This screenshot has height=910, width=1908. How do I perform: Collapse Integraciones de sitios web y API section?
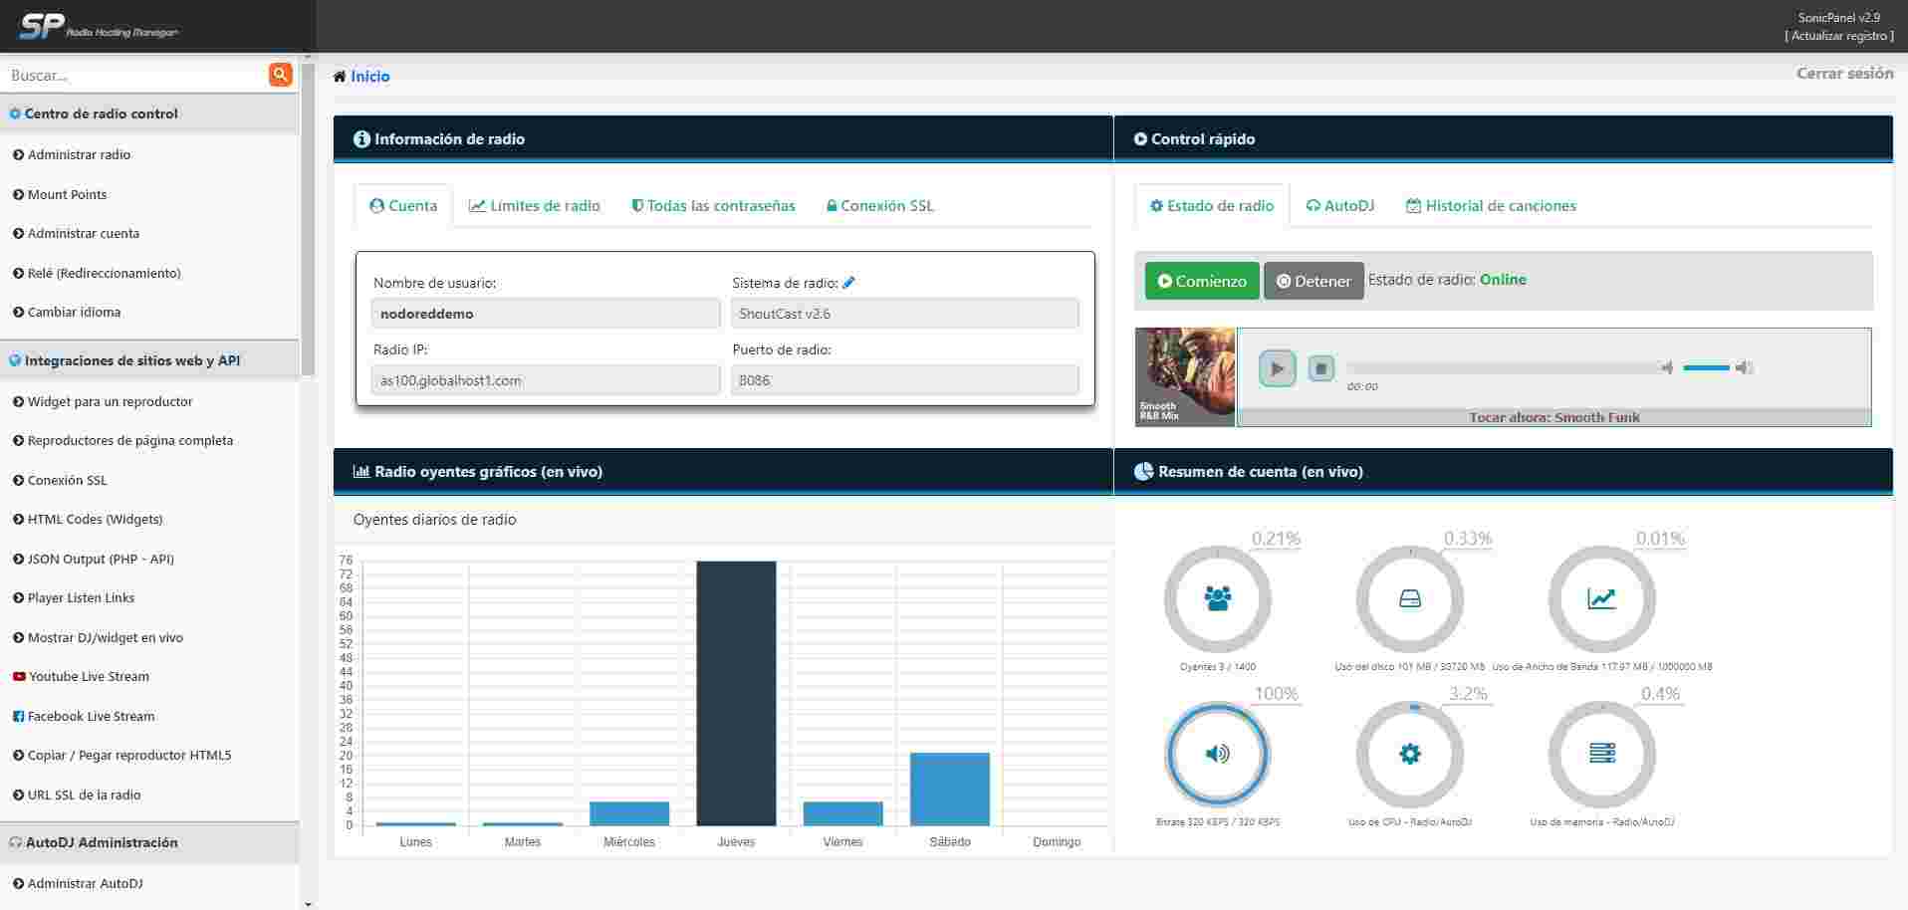pos(131,360)
